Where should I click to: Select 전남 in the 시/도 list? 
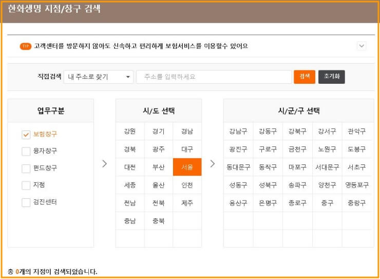click(130, 203)
